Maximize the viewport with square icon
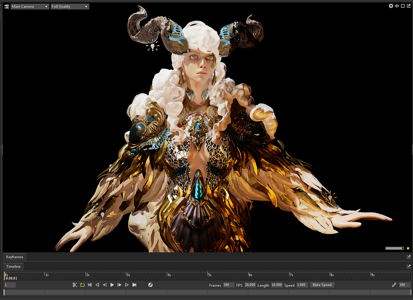This screenshot has height=300, width=413. [x=403, y=6]
